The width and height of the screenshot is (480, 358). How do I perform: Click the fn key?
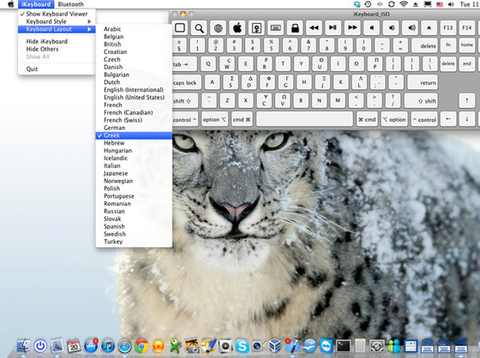448,45
